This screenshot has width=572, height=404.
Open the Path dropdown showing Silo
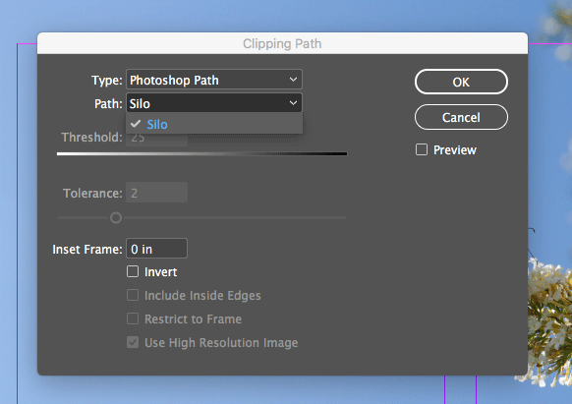coord(214,103)
